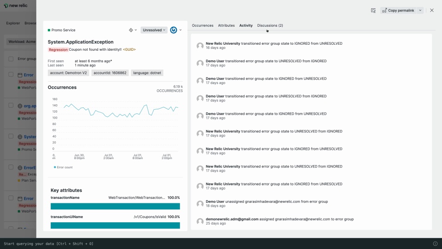Click the Copy permalink button
Image resolution: width=442 pixels, height=249 pixels.
click(398, 10)
